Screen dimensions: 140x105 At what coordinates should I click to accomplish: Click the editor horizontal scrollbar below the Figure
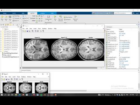click(60, 68)
